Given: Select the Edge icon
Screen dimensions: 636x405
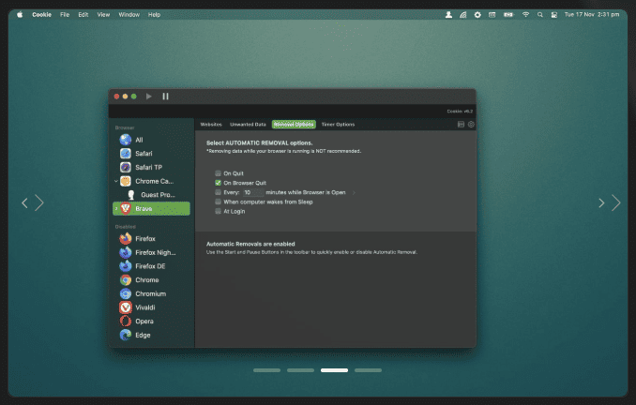Looking at the screenshot, I should point(126,336).
